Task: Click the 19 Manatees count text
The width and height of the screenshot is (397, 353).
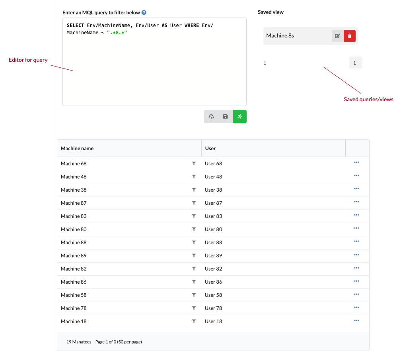Action: click(79, 342)
